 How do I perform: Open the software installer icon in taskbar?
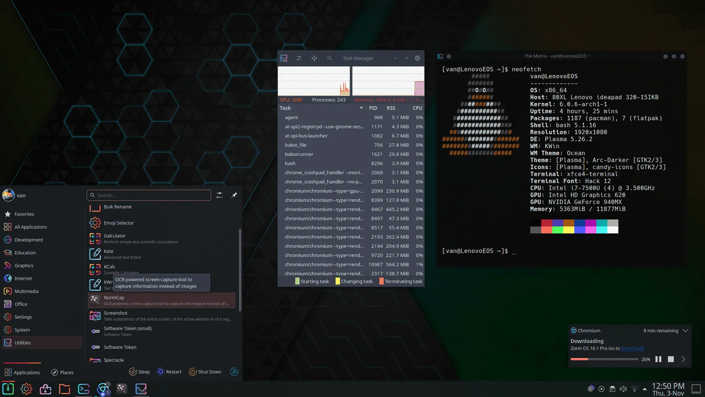tap(46, 389)
